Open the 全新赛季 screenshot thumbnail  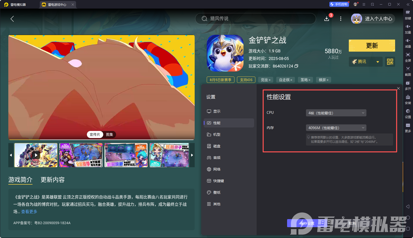81,155
